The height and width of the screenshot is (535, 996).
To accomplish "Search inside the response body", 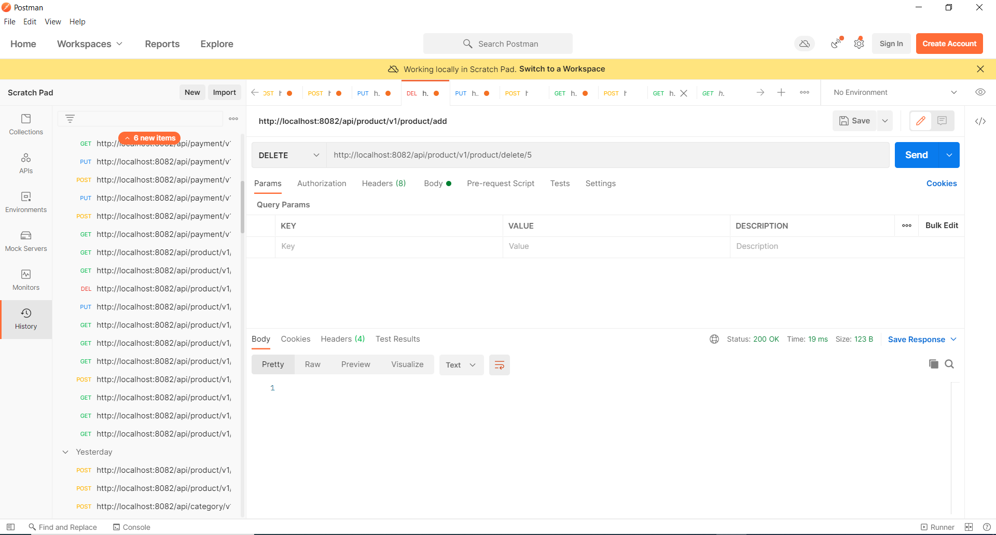I will [949, 364].
